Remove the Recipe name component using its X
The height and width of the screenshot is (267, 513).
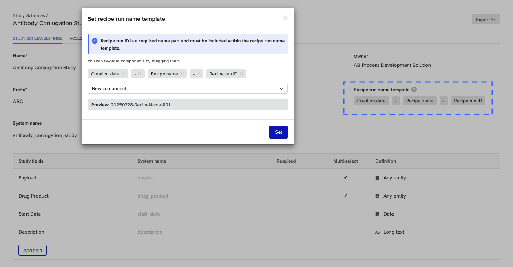pos(182,74)
